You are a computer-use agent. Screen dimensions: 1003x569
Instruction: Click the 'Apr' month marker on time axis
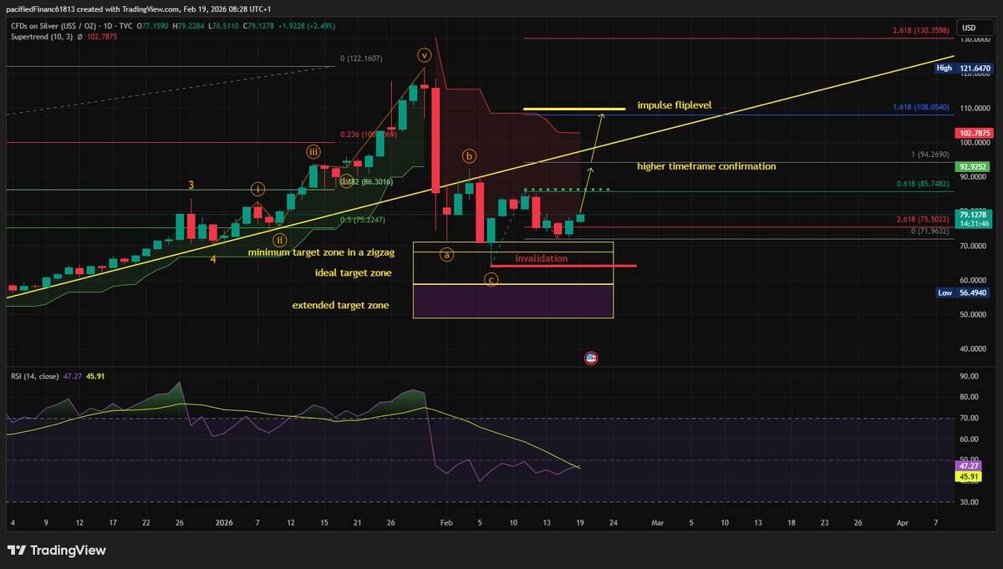click(x=902, y=522)
